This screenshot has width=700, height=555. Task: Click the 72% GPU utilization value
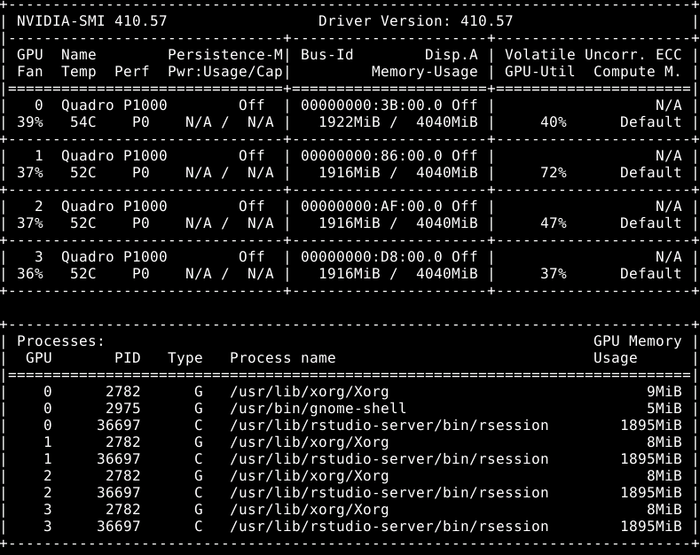click(554, 173)
